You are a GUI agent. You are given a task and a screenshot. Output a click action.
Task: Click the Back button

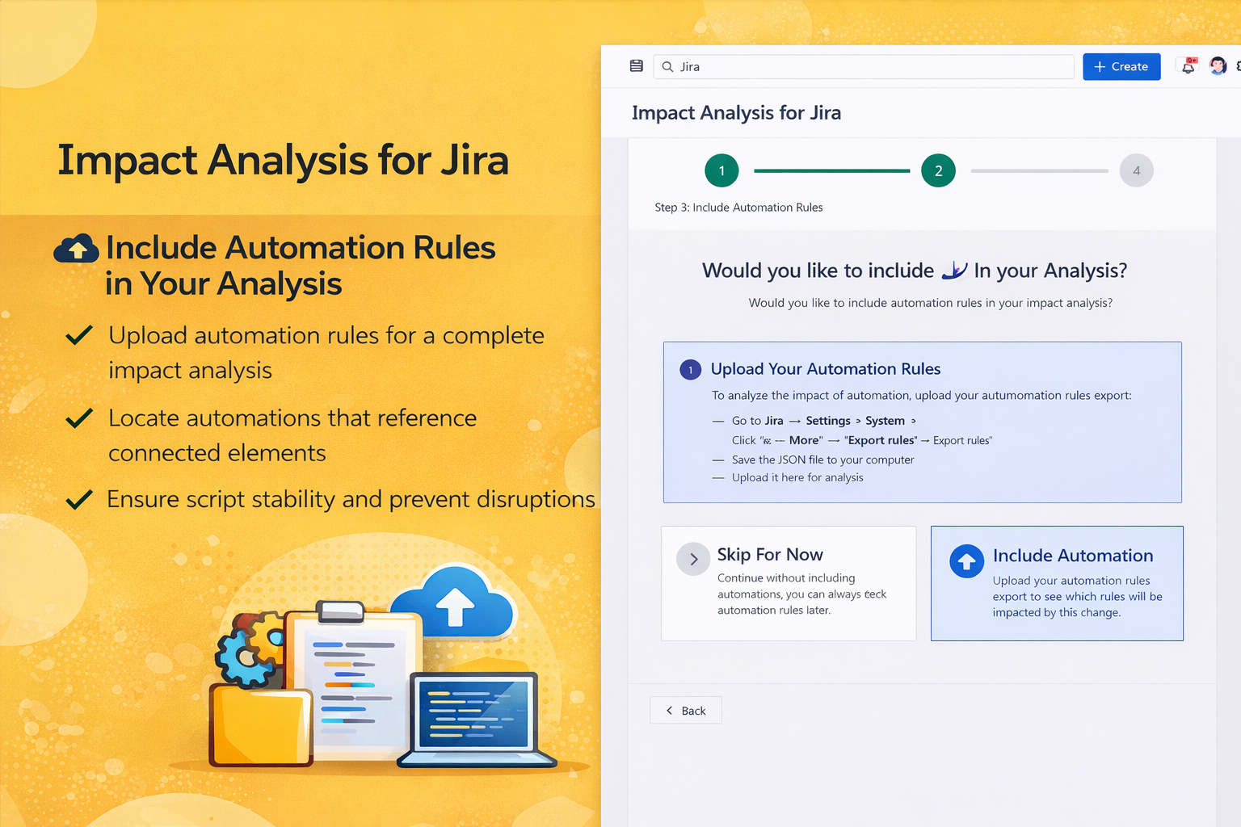point(685,710)
